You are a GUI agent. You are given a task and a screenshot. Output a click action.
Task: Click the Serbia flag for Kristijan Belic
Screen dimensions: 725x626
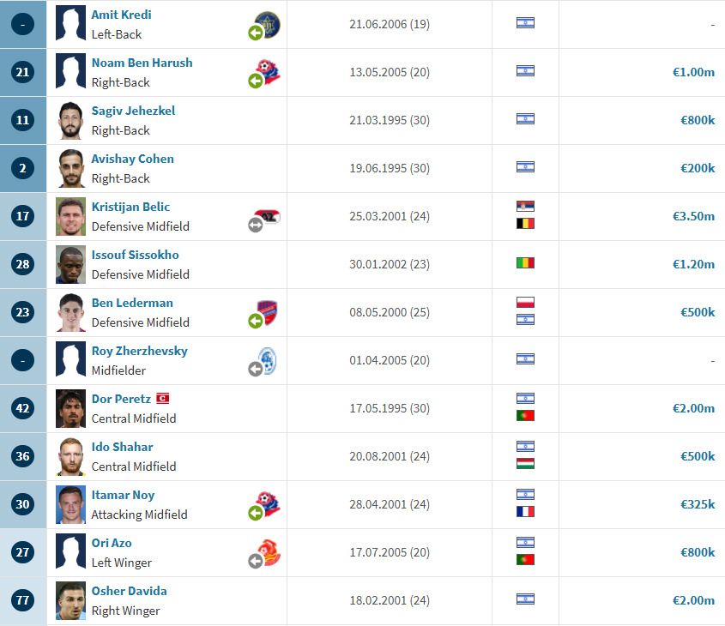[x=525, y=206]
